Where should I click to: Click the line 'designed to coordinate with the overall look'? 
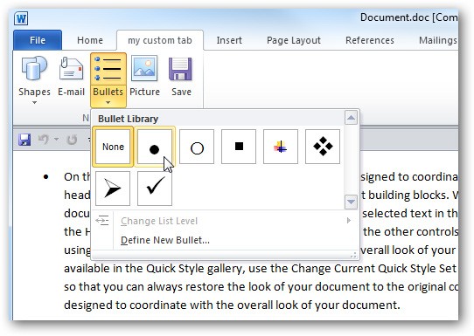232,305
